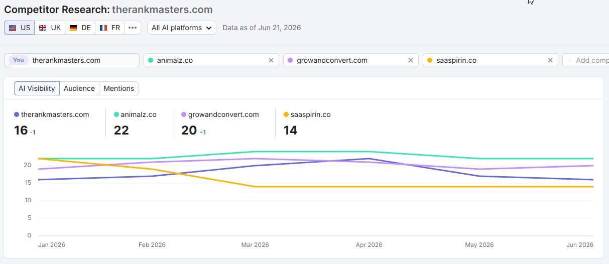Switch to the Mentions tab
609x264 pixels.
(x=119, y=88)
